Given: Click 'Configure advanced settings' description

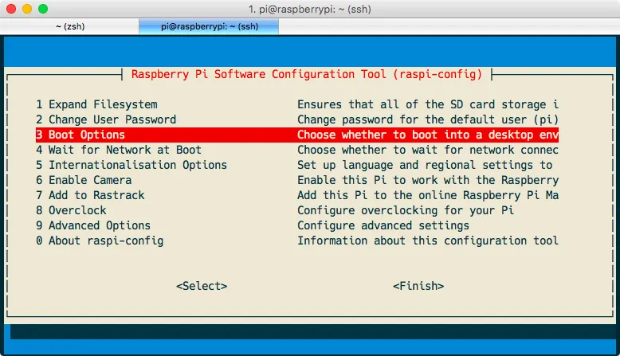Looking at the screenshot, I should pyautogui.click(x=383, y=225).
